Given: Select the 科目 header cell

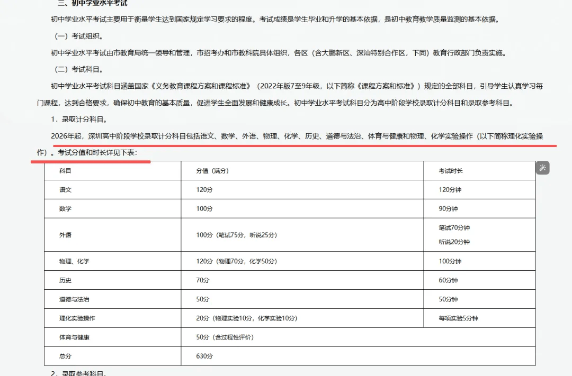Looking at the screenshot, I should tap(112, 170).
